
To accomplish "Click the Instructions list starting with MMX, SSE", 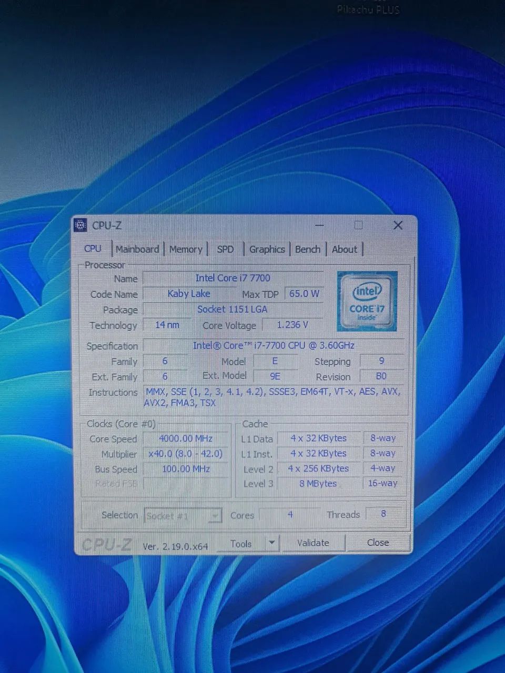I will pos(272,397).
